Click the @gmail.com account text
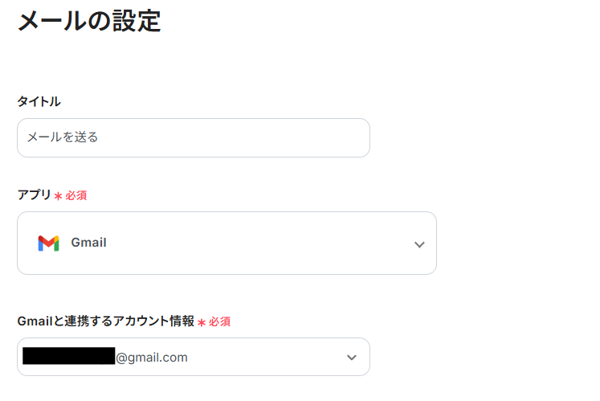 tap(152, 358)
